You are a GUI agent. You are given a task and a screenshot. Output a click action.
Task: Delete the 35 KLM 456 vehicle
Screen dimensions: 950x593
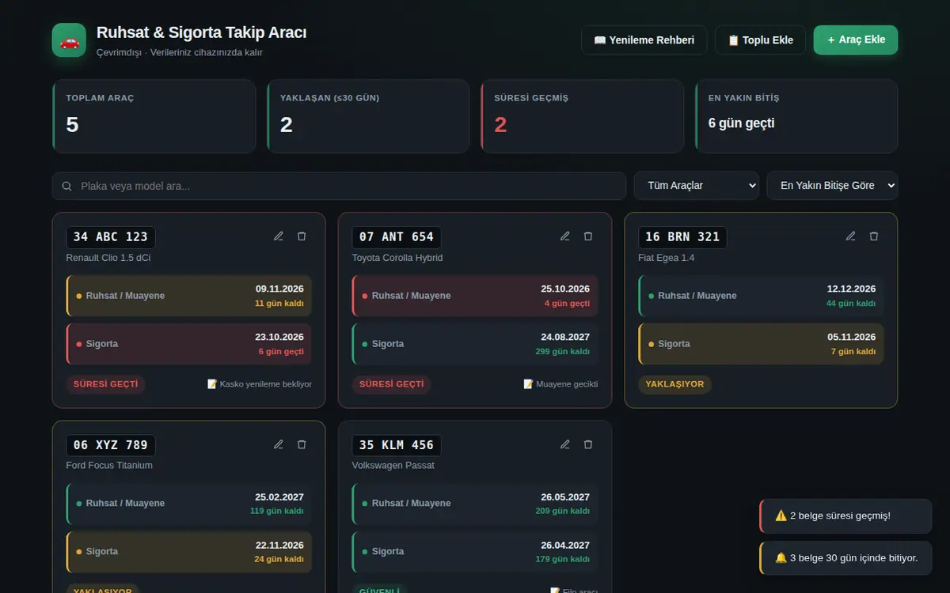pyautogui.click(x=588, y=444)
